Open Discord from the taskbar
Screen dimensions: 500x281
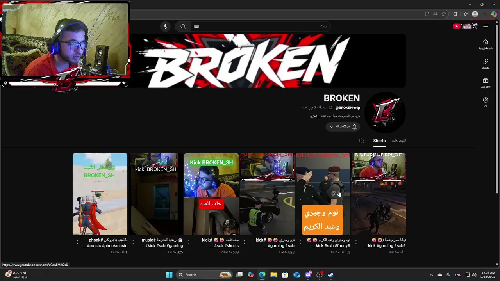click(x=308, y=275)
